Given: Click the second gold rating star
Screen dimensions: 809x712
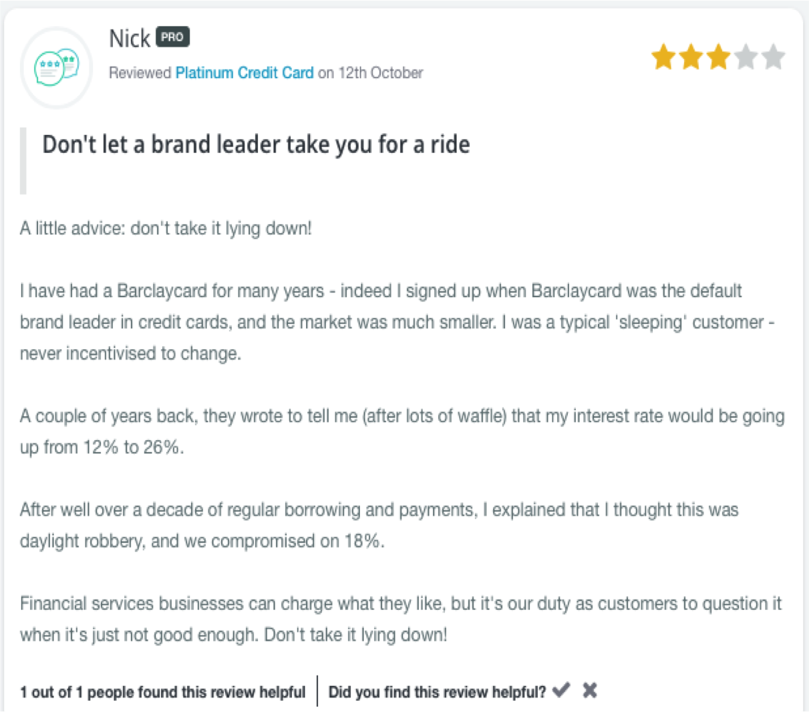Looking at the screenshot, I should 691,57.
